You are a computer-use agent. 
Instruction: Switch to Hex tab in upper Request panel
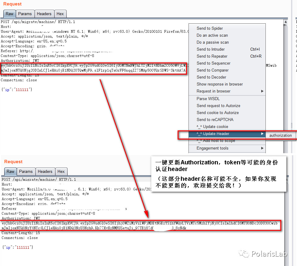[60, 14]
